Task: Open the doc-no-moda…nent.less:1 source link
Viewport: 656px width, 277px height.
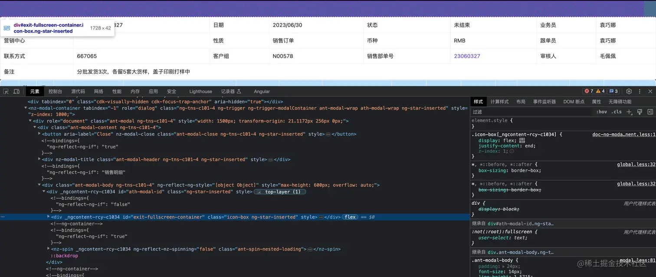Action: (624, 135)
